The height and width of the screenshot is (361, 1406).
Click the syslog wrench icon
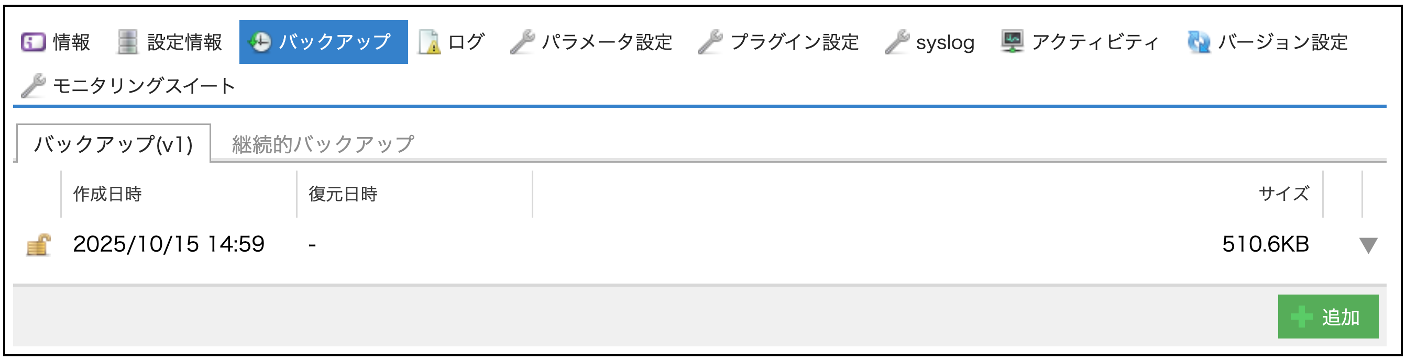coord(897,42)
